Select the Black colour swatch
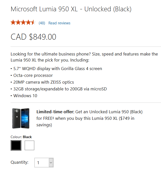 click(x=16, y=145)
